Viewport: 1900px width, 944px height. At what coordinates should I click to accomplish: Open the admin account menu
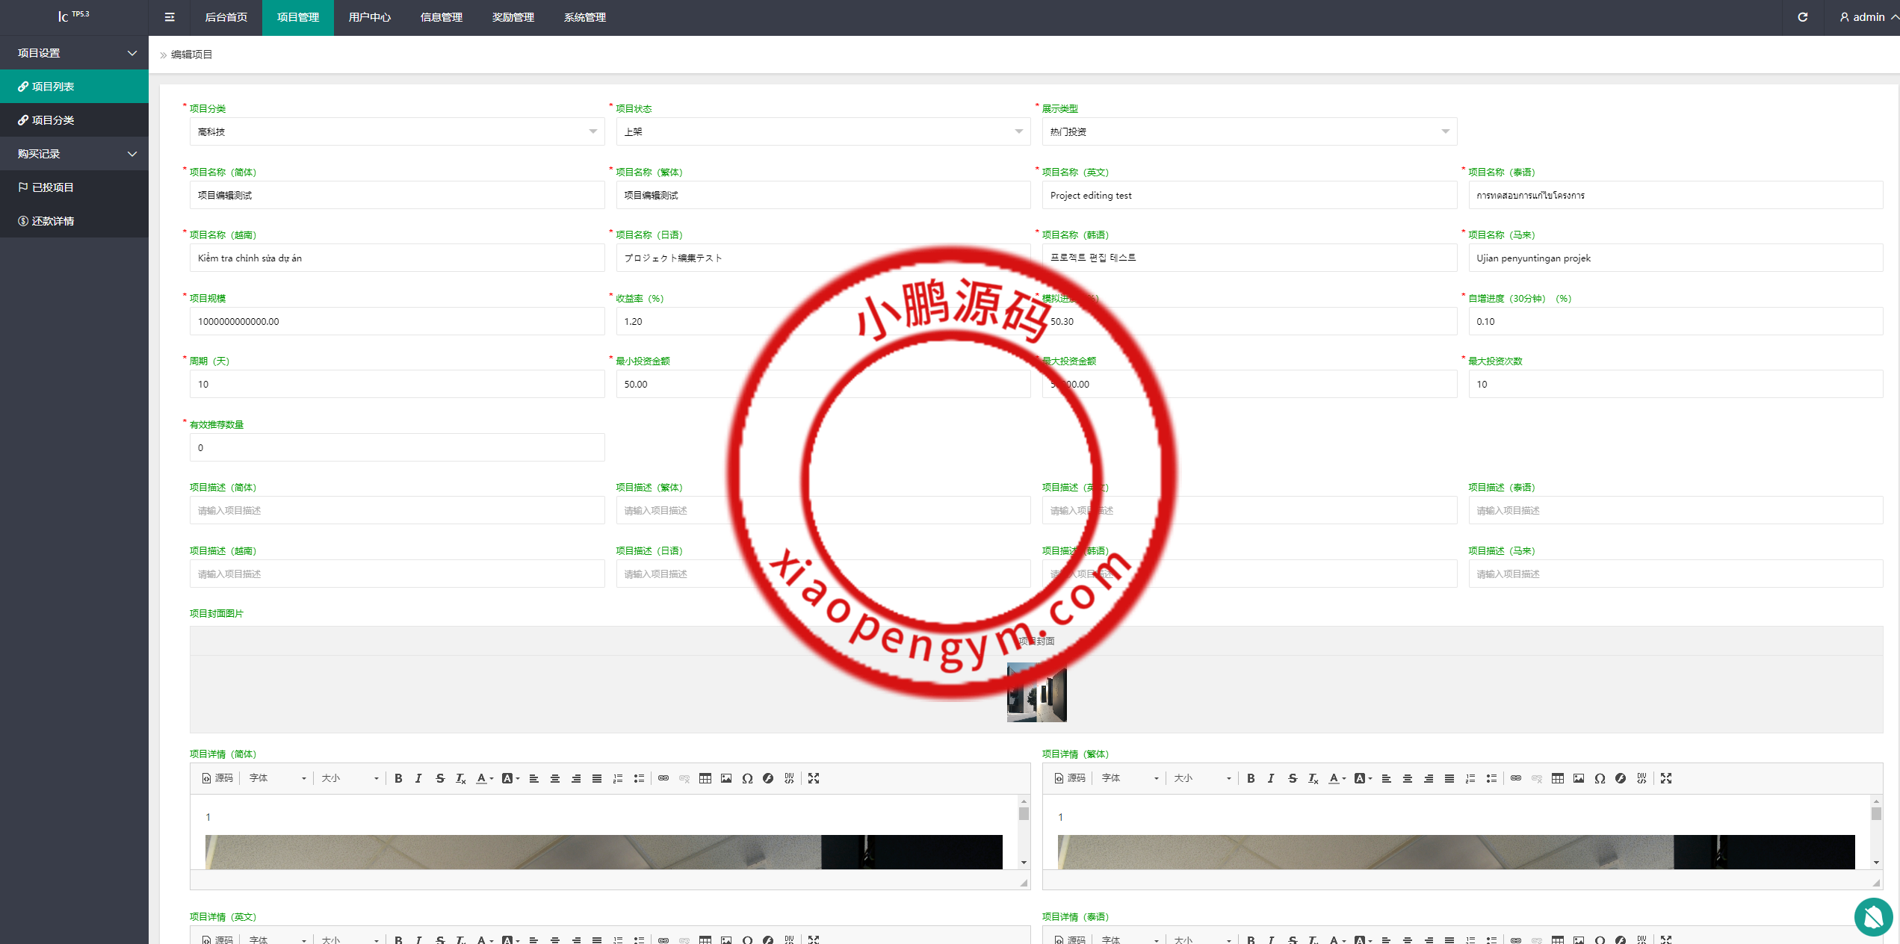(1865, 16)
